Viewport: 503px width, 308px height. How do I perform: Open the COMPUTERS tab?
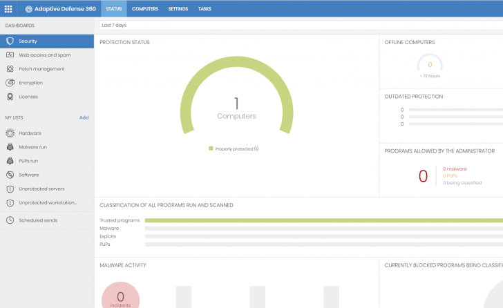pos(145,9)
